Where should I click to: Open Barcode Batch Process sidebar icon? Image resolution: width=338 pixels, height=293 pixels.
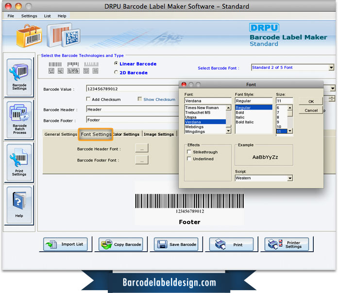[19, 119]
